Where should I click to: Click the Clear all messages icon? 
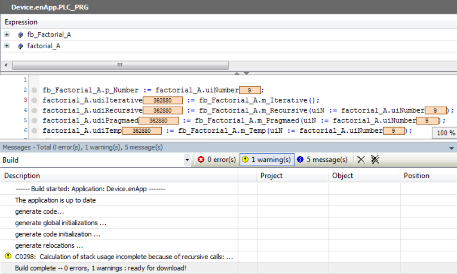click(374, 160)
